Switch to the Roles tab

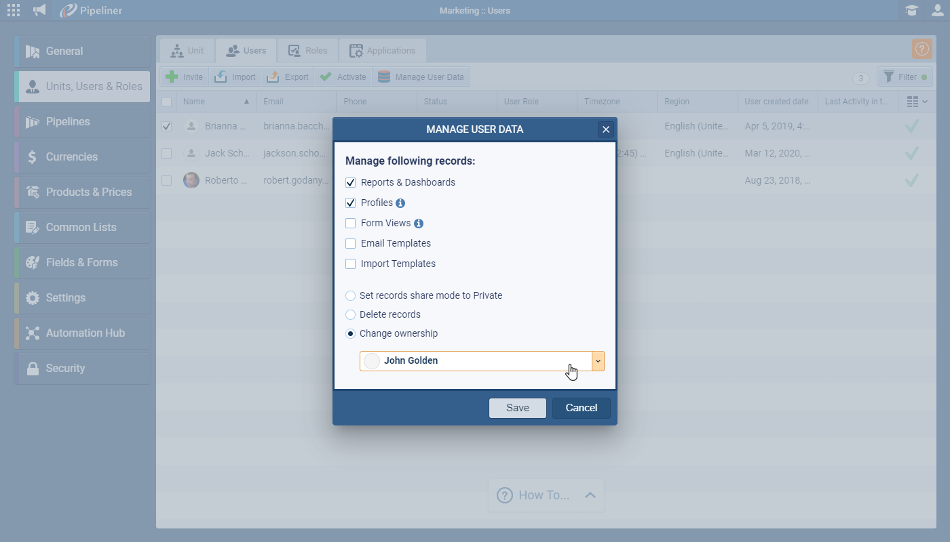pos(307,51)
